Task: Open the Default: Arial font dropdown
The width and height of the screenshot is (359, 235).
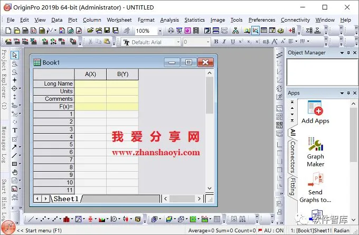Action: pyautogui.click(x=178, y=42)
